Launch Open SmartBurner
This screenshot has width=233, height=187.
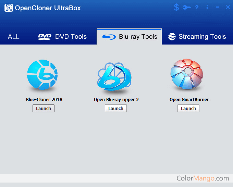pos(188,109)
